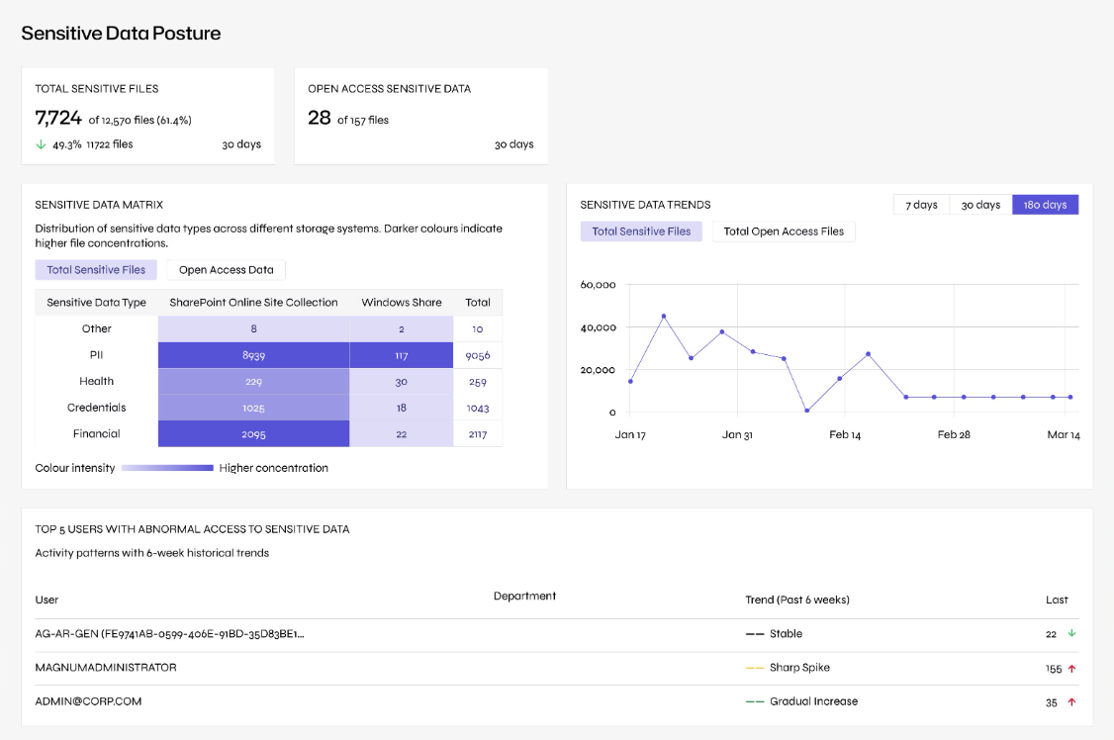
Task: Select the 7 days trend range
Action: pos(921,205)
